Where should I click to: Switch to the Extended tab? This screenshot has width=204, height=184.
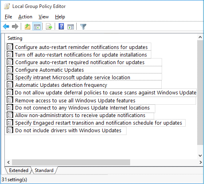click(19, 170)
